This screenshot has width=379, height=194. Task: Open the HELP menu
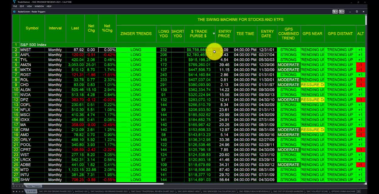[x=49, y=6]
